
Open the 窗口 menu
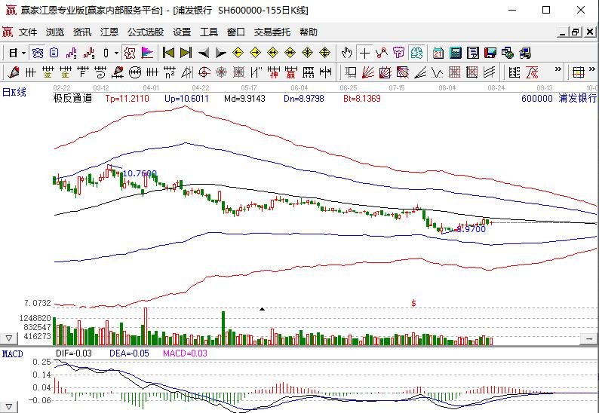click(x=236, y=32)
